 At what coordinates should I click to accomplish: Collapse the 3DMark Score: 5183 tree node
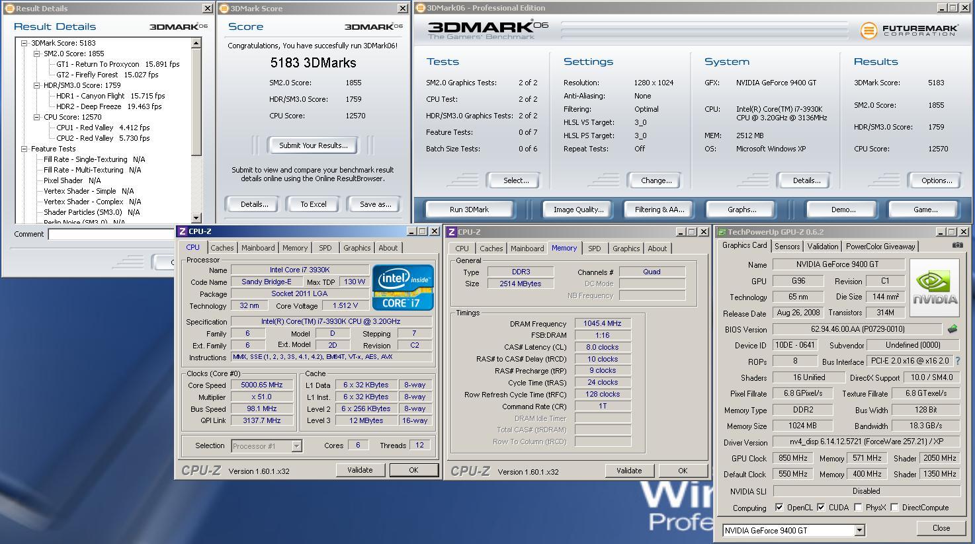point(24,43)
